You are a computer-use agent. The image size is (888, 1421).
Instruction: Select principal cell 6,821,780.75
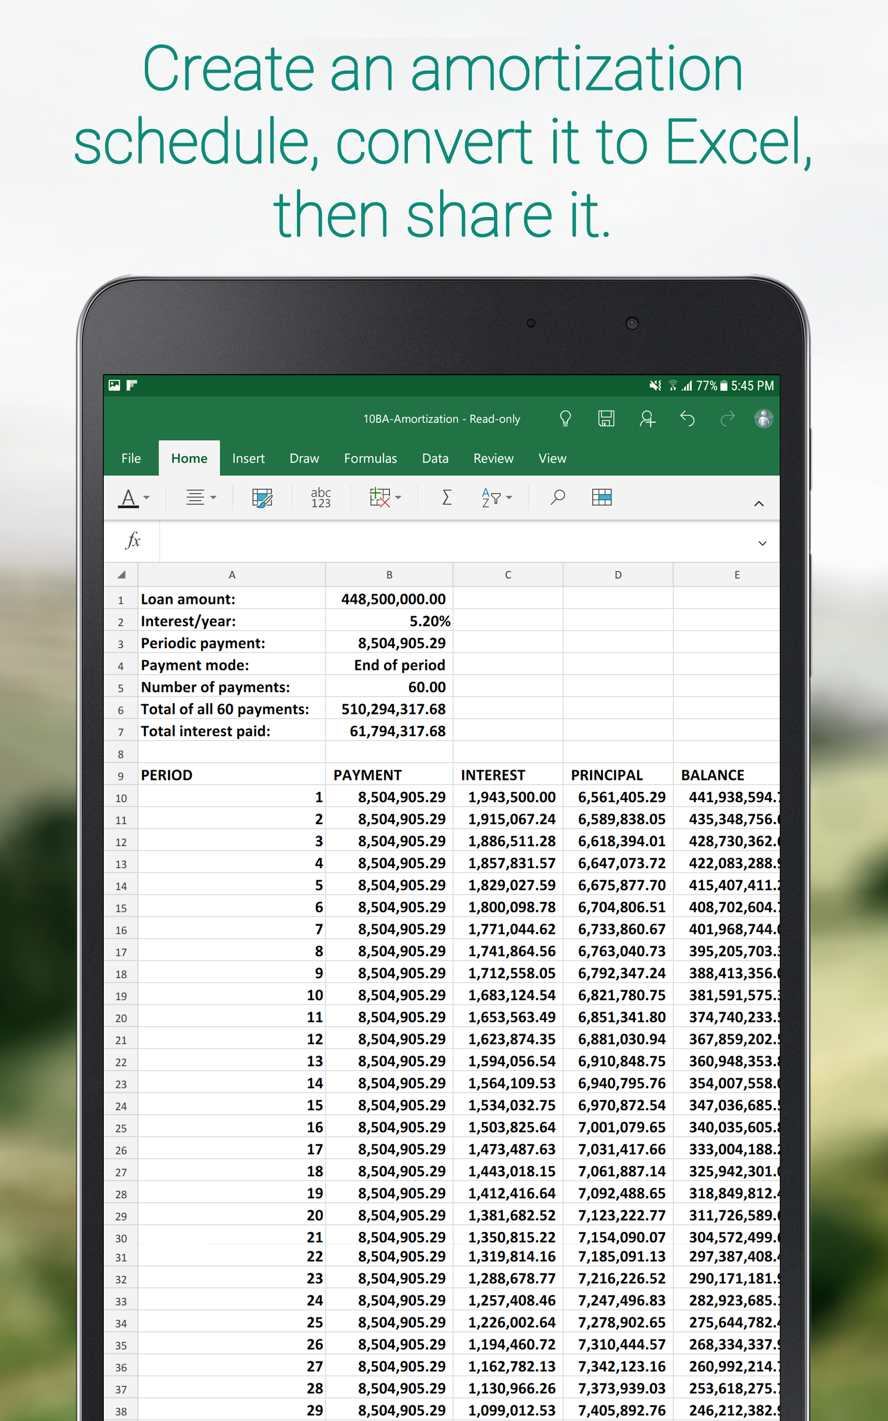tap(618, 995)
